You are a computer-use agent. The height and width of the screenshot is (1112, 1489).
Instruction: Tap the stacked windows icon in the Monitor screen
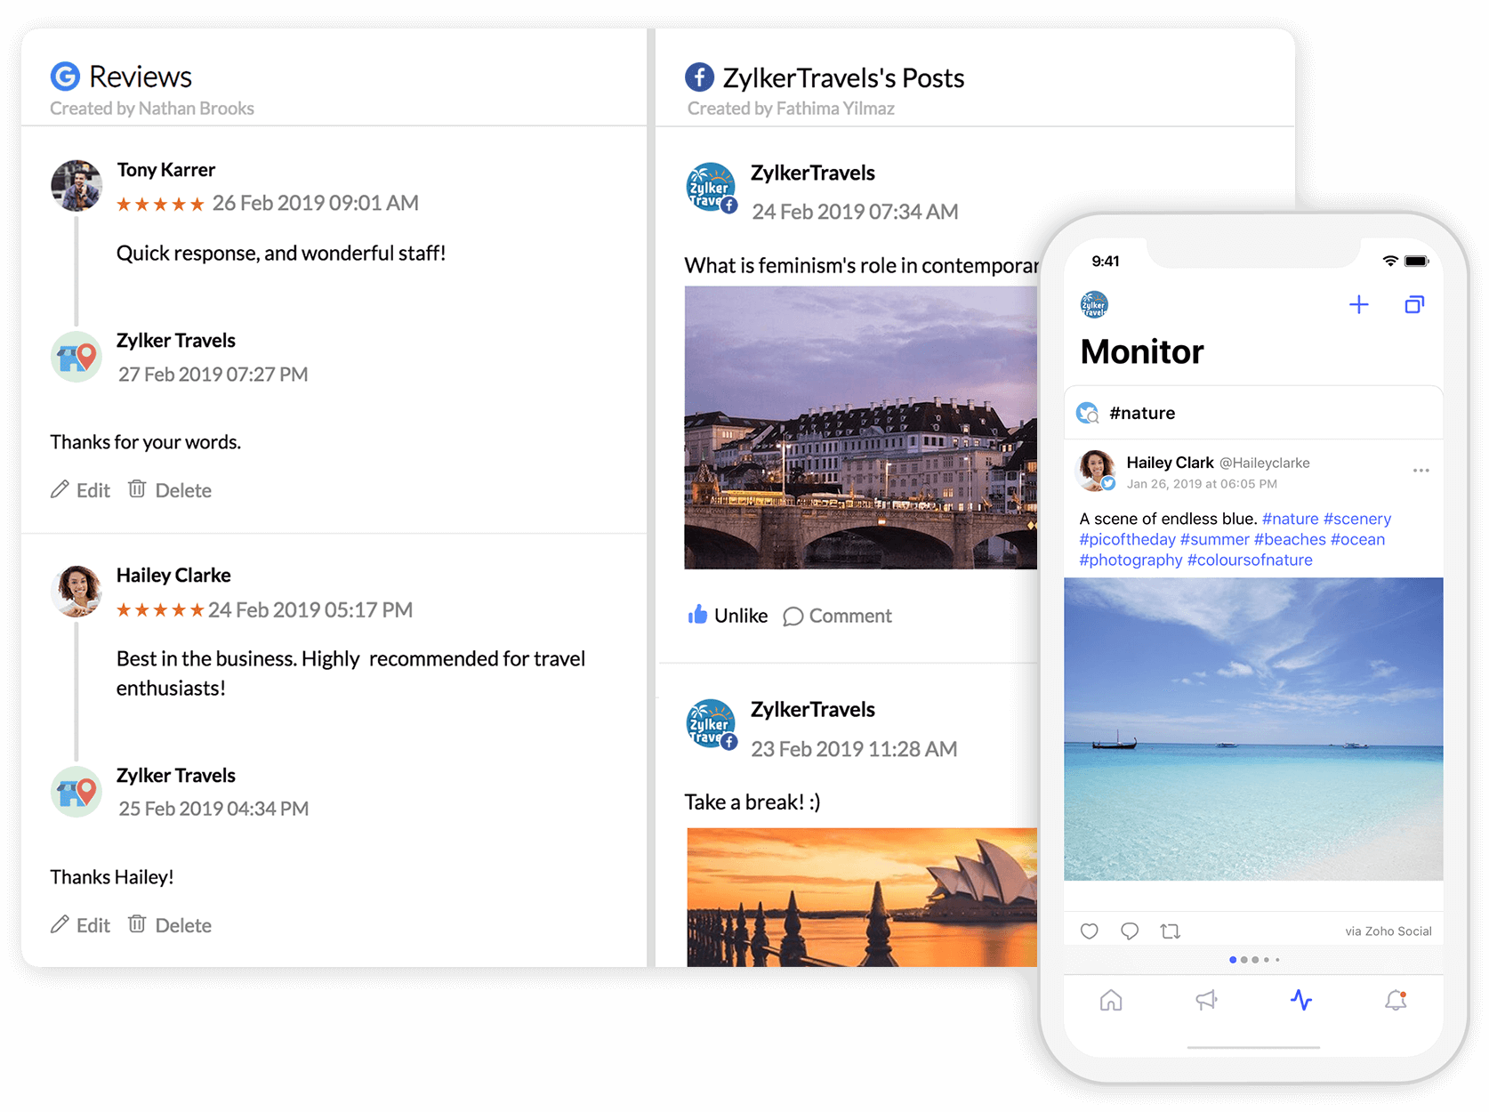[x=1414, y=305]
